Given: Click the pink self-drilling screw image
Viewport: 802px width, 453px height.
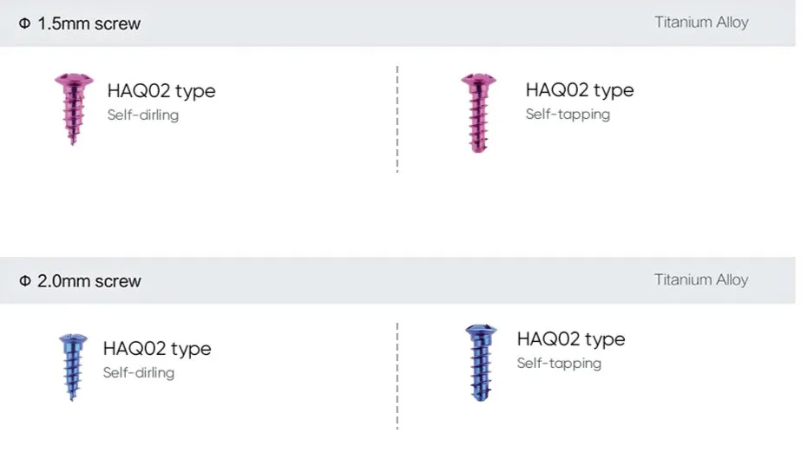Looking at the screenshot, I should 71,108.
